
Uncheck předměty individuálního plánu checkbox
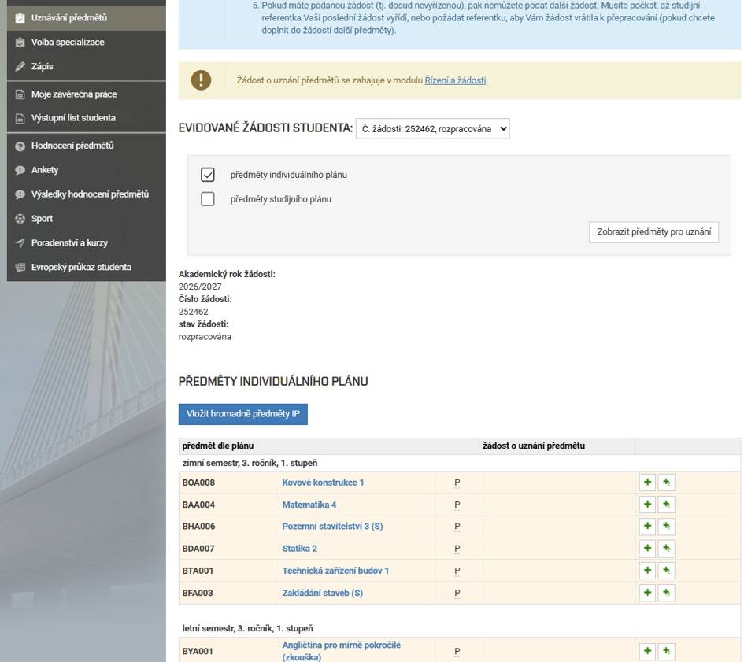coord(207,175)
